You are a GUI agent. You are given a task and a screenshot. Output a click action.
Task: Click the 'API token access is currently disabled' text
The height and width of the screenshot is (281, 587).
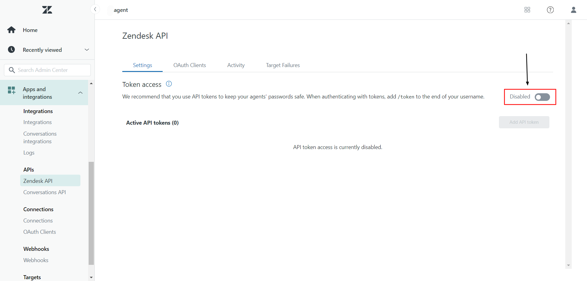(x=338, y=147)
